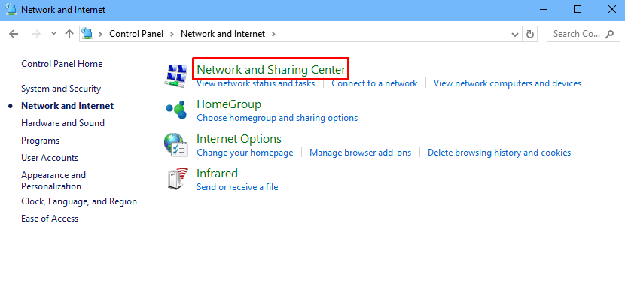Open the HomeGroup heading link
The width and height of the screenshot is (625, 281).
click(x=229, y=104)
